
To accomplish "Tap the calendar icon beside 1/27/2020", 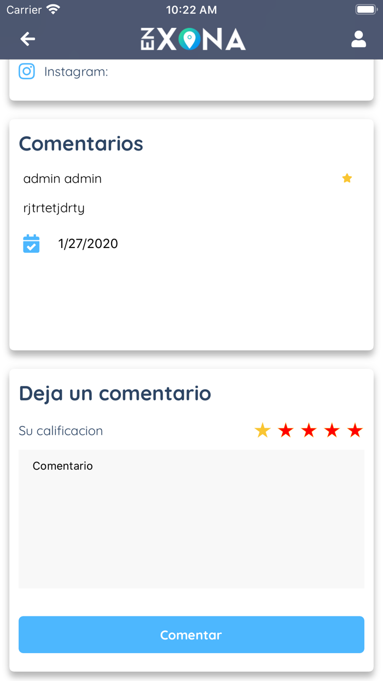I will pos(31,244).
